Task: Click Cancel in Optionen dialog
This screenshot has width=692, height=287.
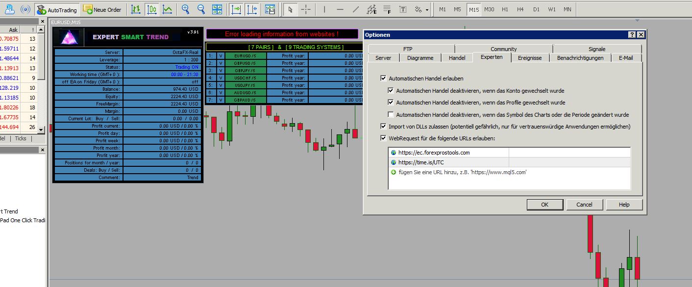Action: pyautogui.click(x=584, y=205)
